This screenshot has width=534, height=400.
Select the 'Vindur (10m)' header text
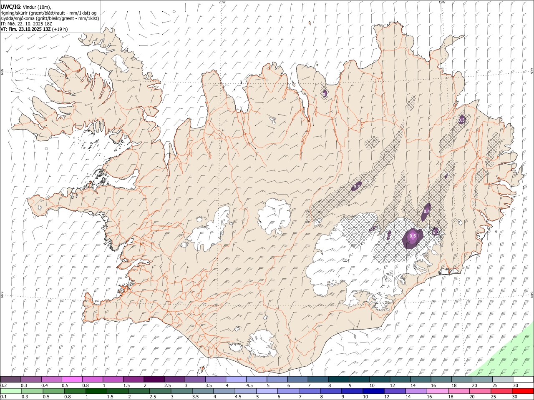[36, 7]
